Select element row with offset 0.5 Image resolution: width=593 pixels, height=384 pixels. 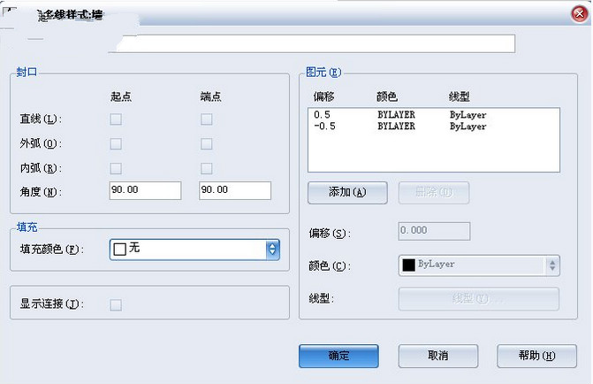pyautogui.click(x=434, y=115)
